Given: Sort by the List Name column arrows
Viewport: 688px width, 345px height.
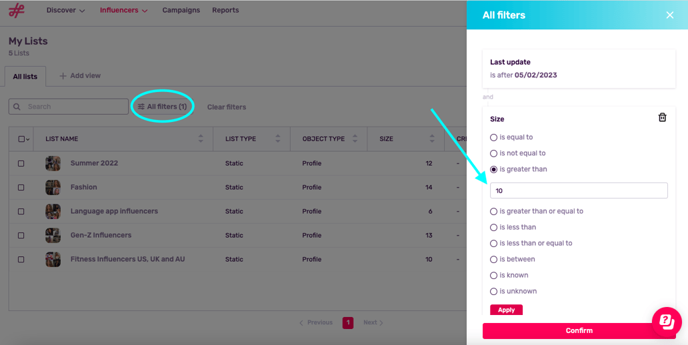Looking at the screenshot, I should click(201, 139).
